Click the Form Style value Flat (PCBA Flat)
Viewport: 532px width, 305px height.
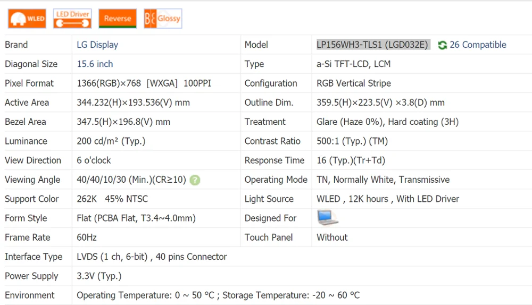[136, 218]
